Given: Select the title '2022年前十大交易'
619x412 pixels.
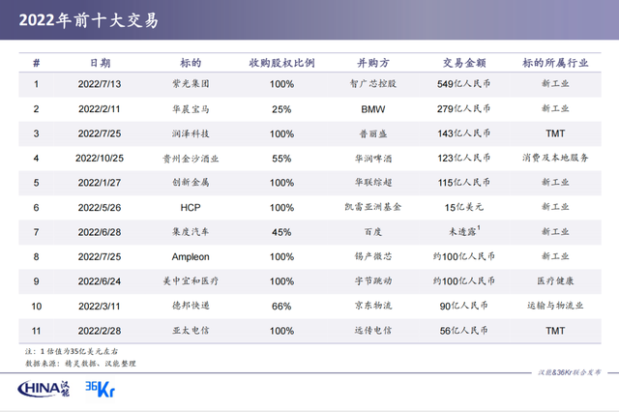Looking at the screenshot, I should 89,20.
